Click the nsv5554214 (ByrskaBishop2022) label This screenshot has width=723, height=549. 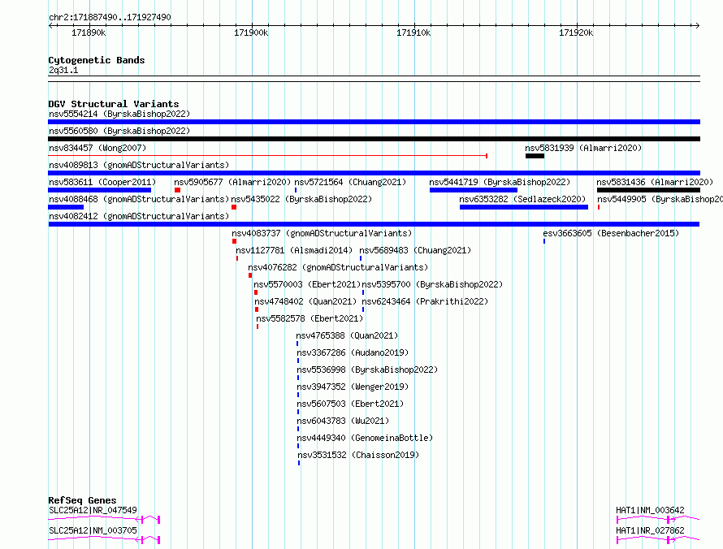[x=119, y=114]
